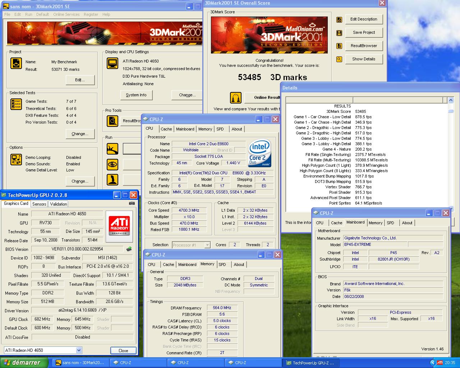Click the Pro Tools ResultBrowser magnifier icon
The height and width of the screenshot is (368, 460).
pyautogui.click(x=112, y=121)
